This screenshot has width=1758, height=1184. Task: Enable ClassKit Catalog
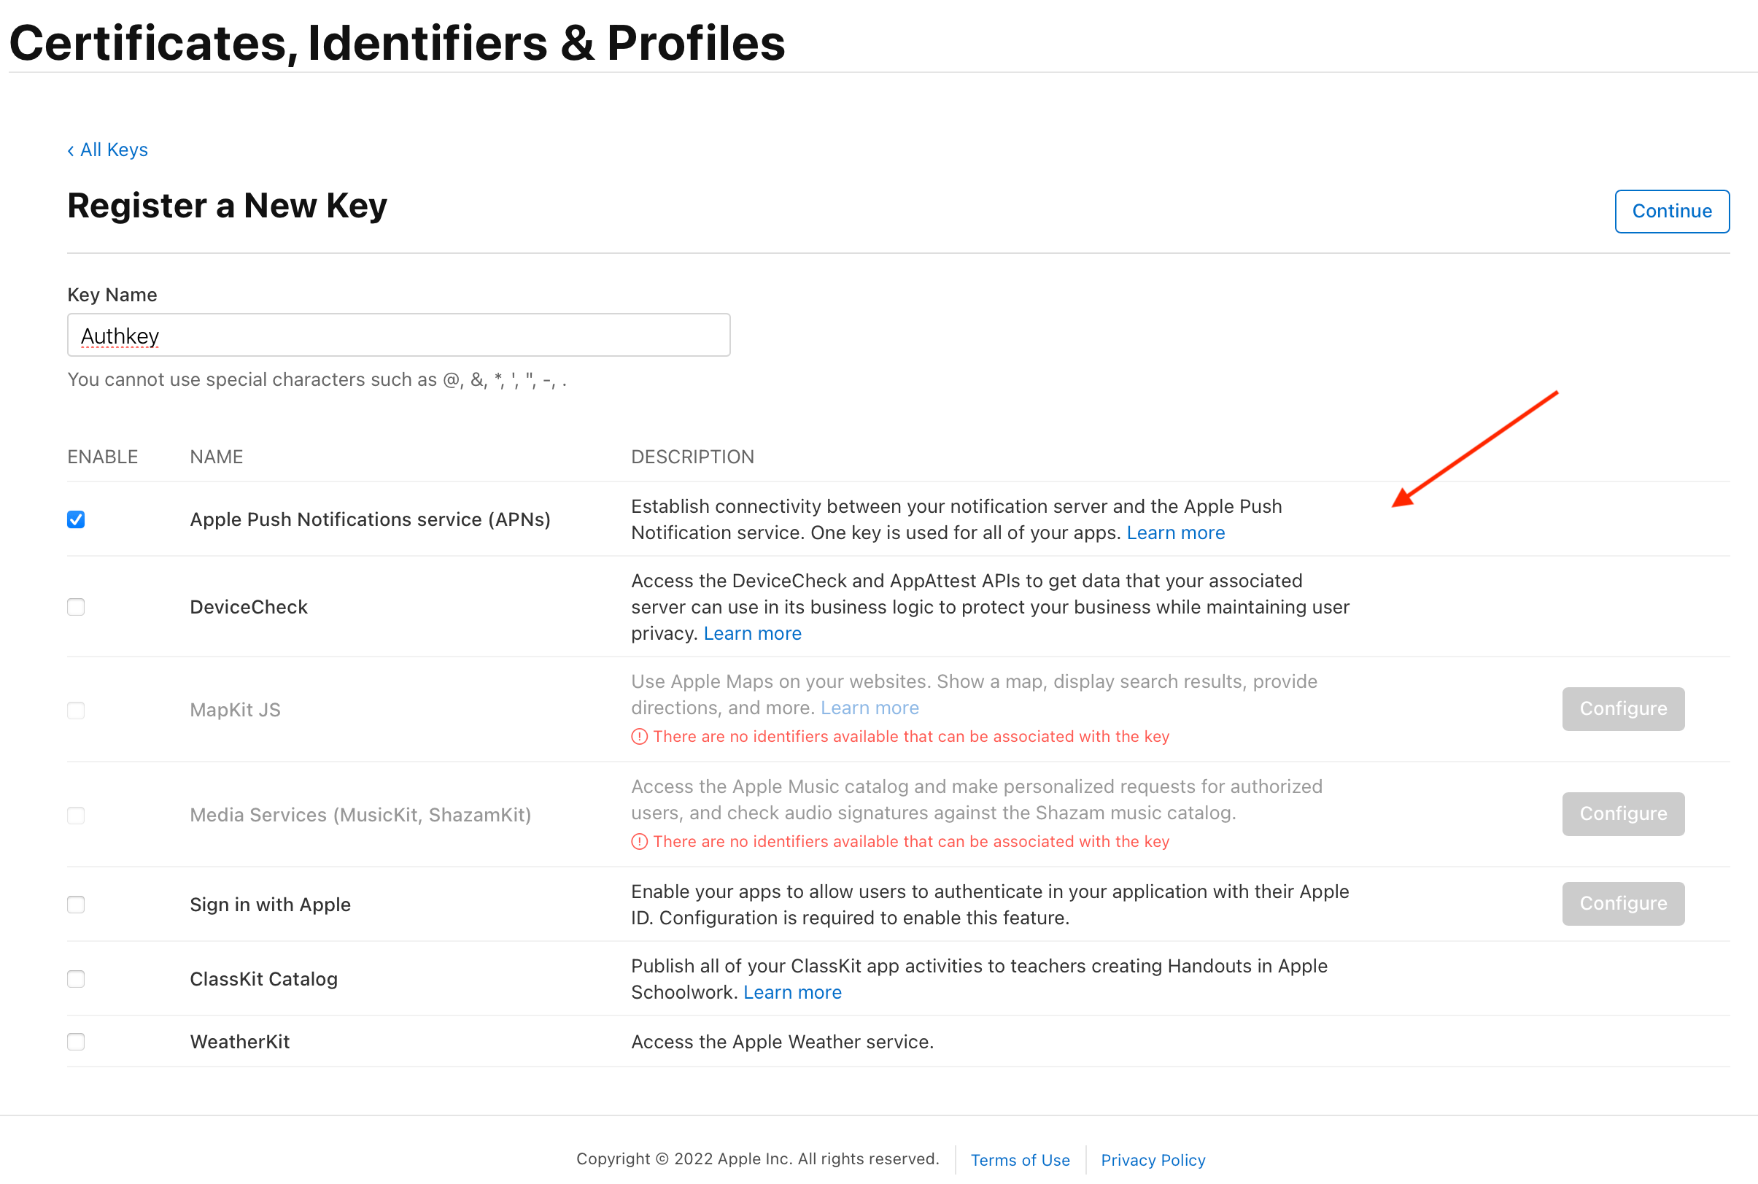click(75, 978)
